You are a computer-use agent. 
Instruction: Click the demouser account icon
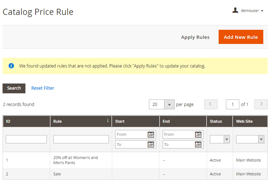235,11
